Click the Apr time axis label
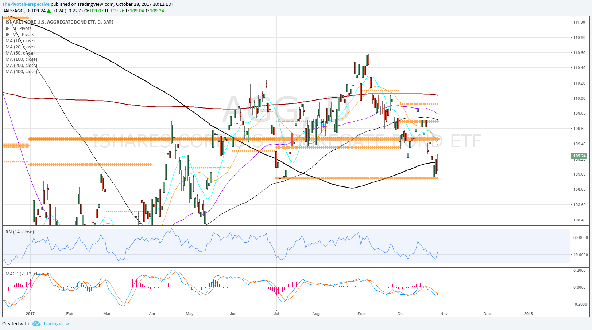This screenshot has width=592, height=330. 152,314
